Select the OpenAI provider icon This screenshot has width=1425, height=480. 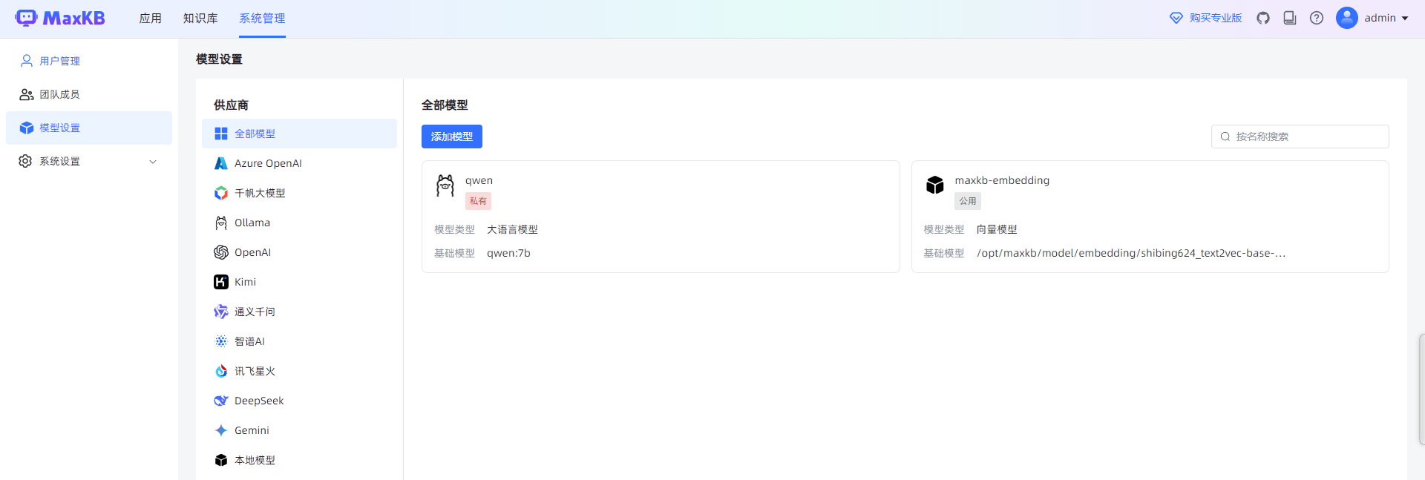[220, 252]
